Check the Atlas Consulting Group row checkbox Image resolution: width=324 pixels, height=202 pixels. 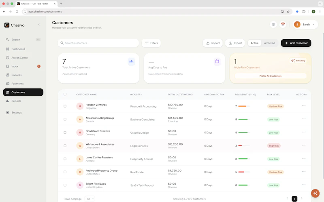tap(65, 119)
